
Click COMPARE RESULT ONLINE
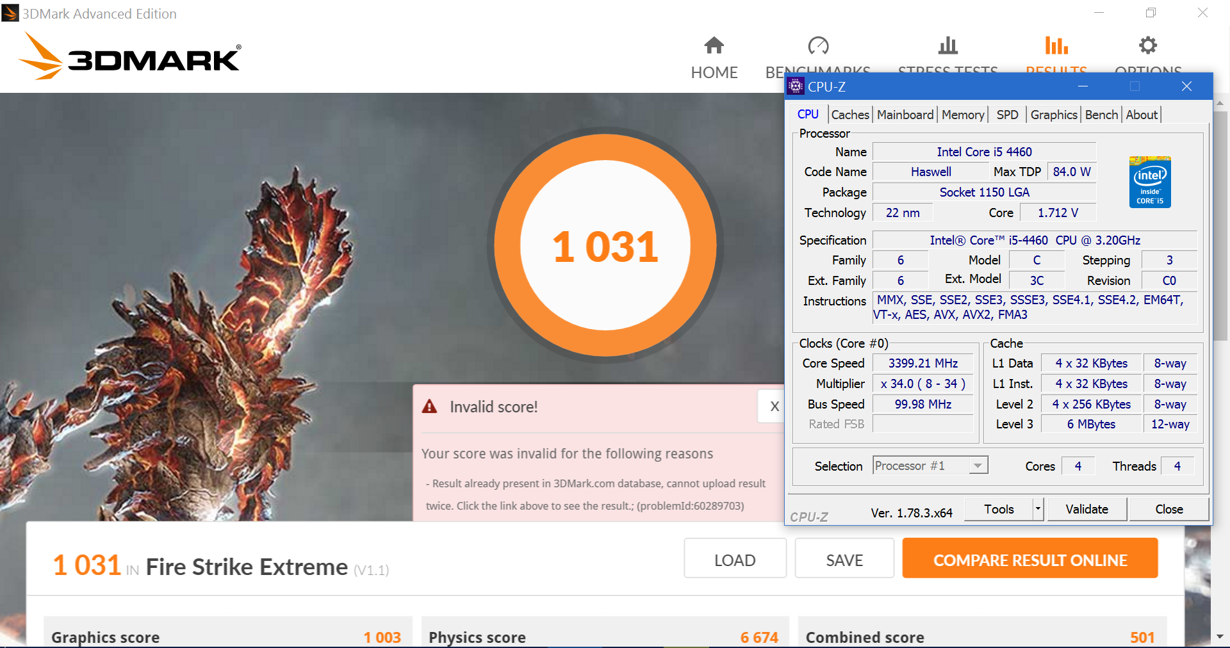click(1029, 558)
